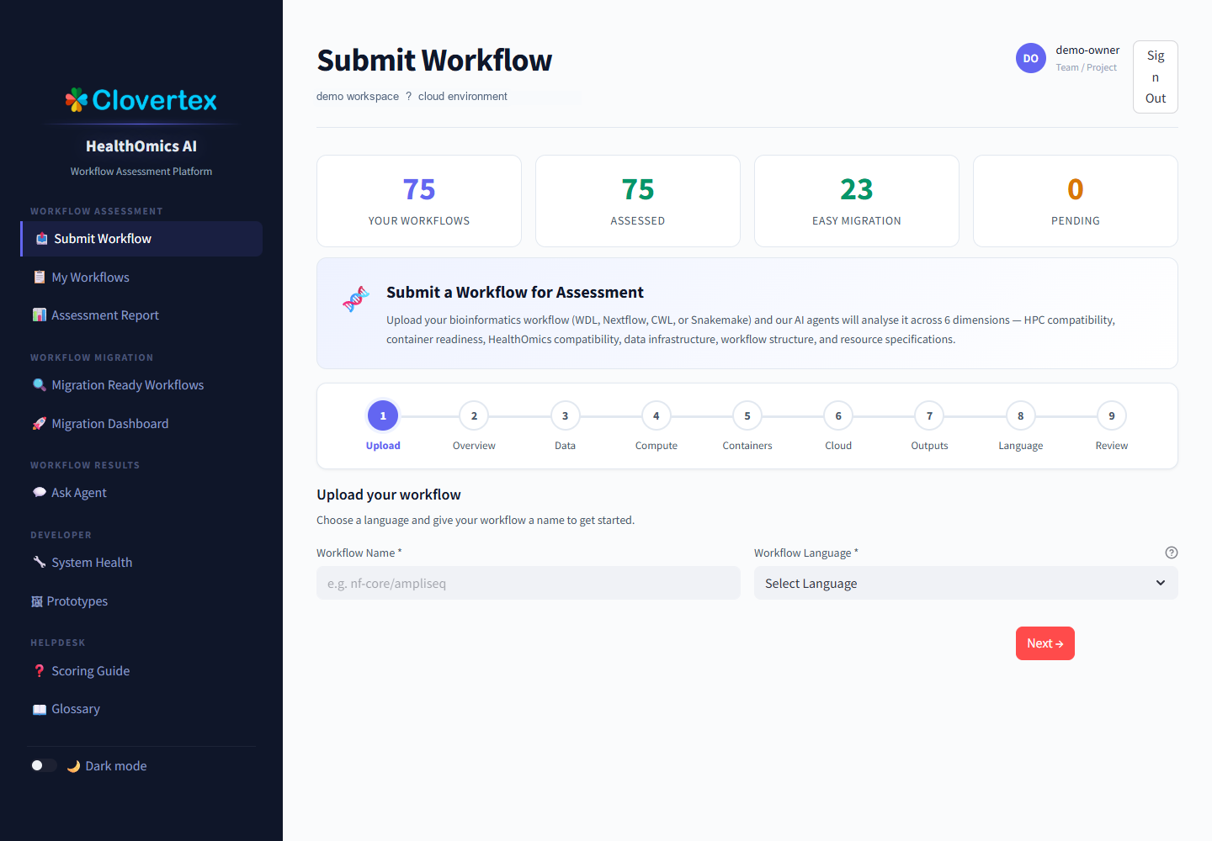The width and height of the screenshot is (1212, 841).
Task: Click the Assessed stat card
Action: pyautogui.click(x=638, y=201)
